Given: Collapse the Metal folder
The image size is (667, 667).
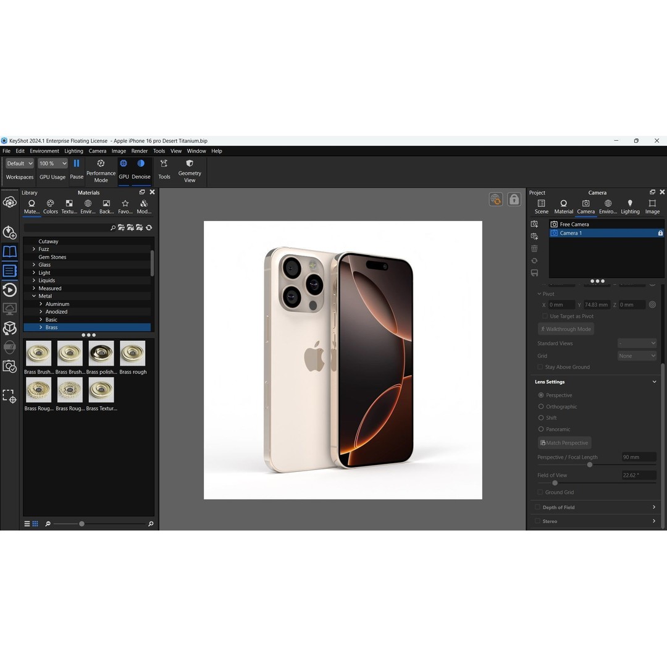Looking at the screenshot, I should click(34, 296).
